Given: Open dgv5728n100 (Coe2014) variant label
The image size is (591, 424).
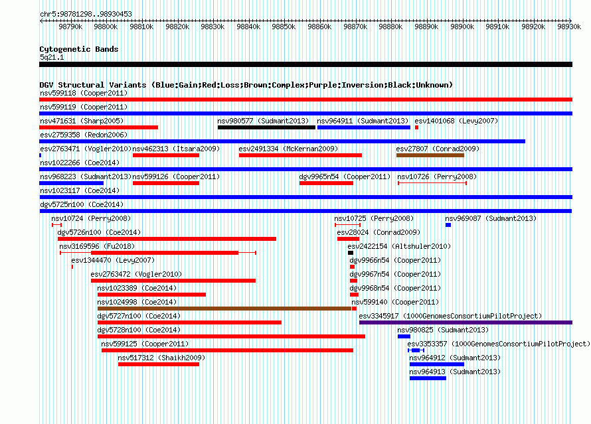Looking at the screenshot, I should coord(139,330).
